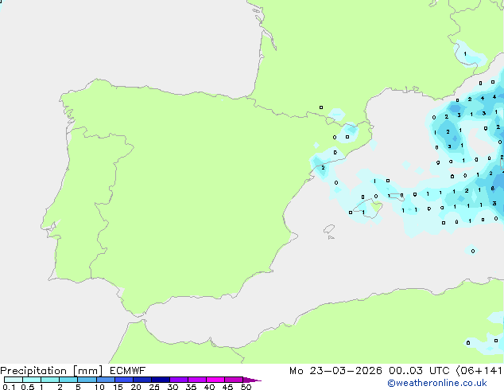Click the Precipitation [mm] title label

pos(49,370)
